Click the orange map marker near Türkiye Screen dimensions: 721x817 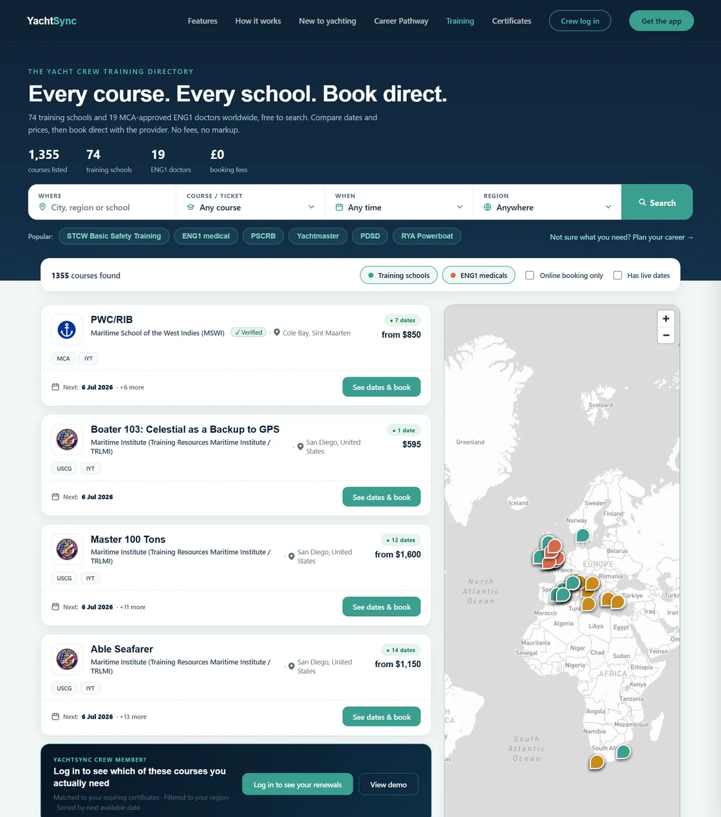click(x=617, y=602)
